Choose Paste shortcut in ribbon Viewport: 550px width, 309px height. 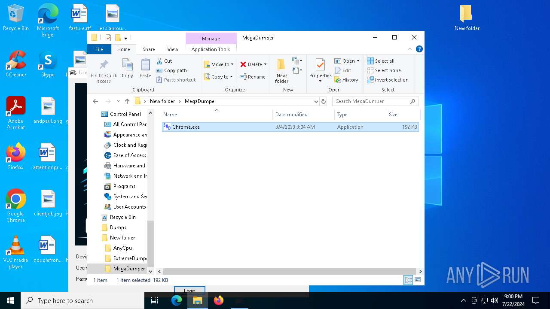[176, 80]
